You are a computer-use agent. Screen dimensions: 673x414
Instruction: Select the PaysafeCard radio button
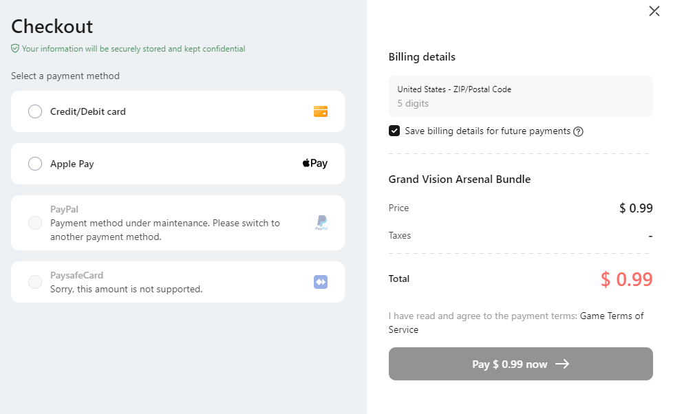click(35, 282)
